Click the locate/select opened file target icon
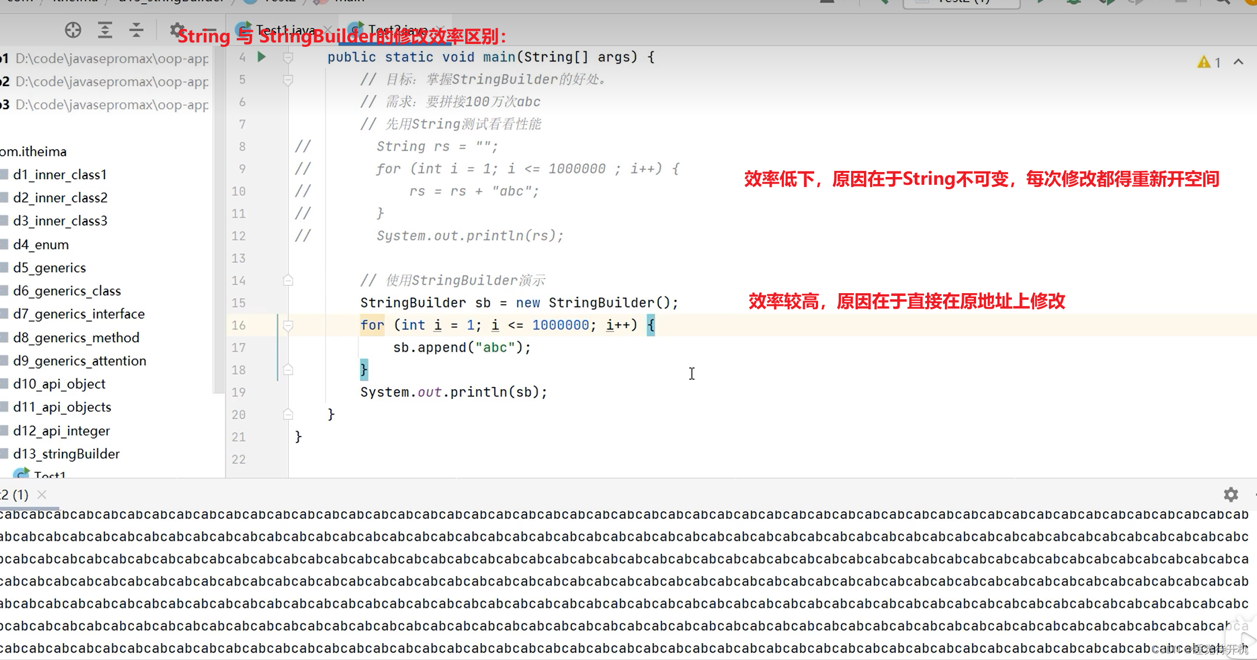 coord(73,30)
